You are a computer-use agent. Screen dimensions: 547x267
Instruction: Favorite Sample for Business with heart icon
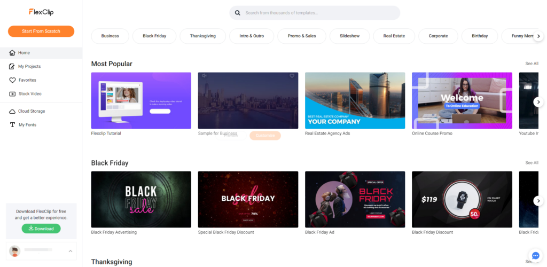point(292,76)
